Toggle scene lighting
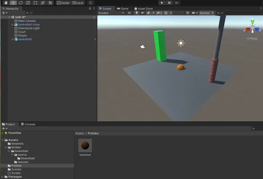This screenshot has height=179, width=263. point(137,13)
